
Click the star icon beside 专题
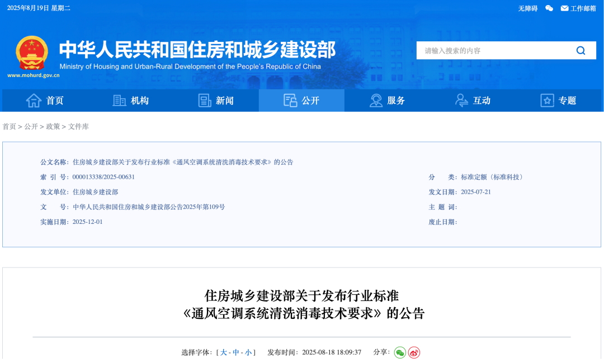coord(547,100)
